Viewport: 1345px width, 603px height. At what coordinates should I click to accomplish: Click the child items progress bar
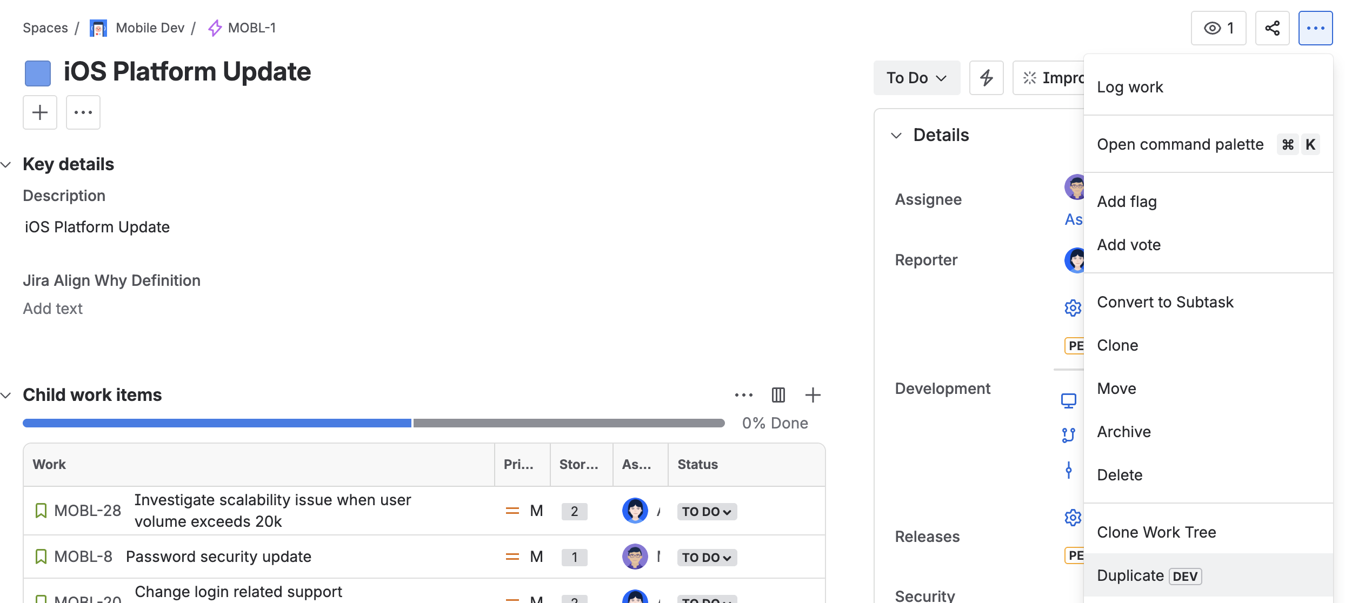click(373, 423)
